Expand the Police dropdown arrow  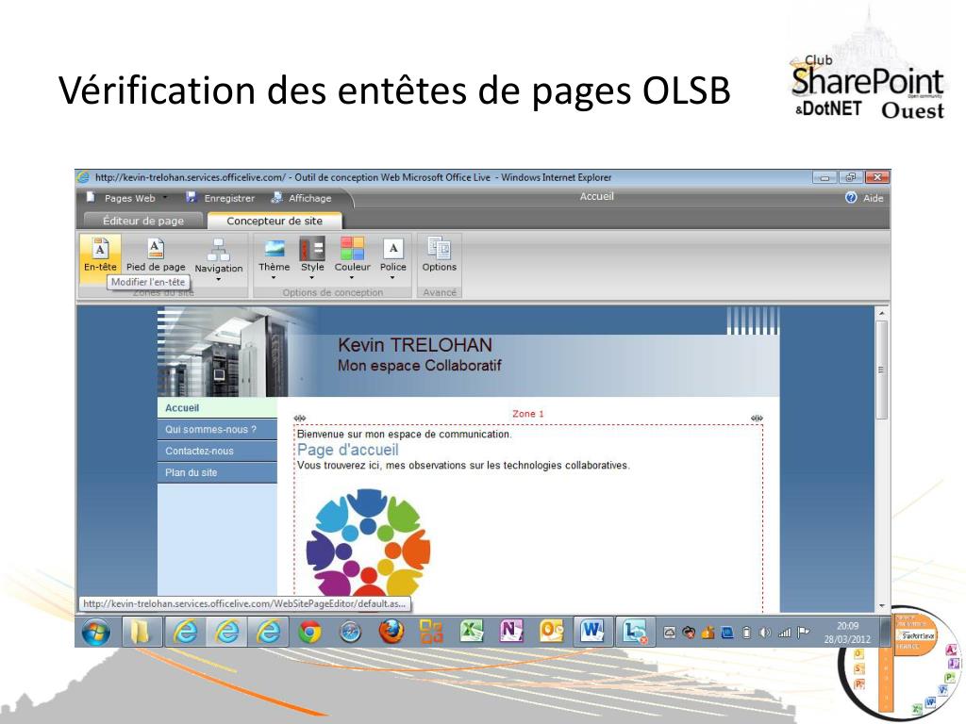pyautogui.click(x=392, y=278)
